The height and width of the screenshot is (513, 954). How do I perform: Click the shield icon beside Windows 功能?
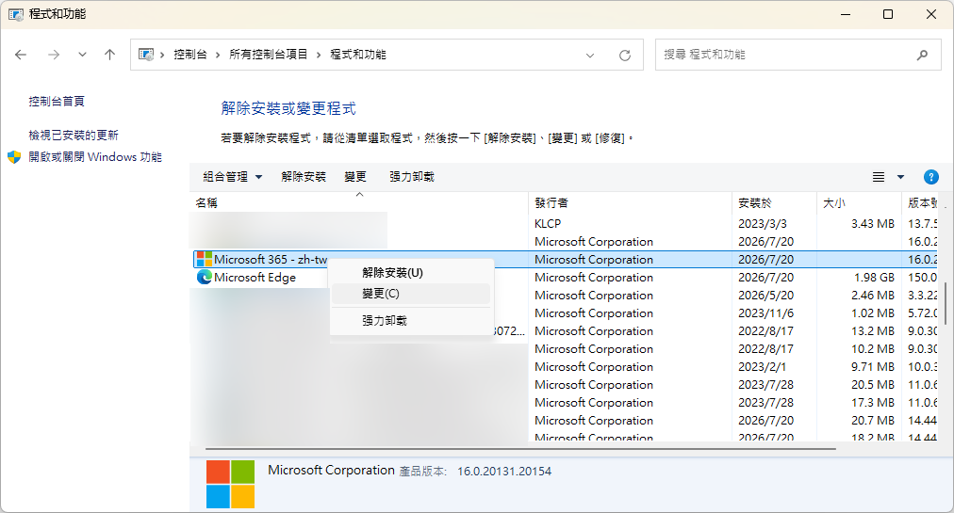click(x=14, y=157)
